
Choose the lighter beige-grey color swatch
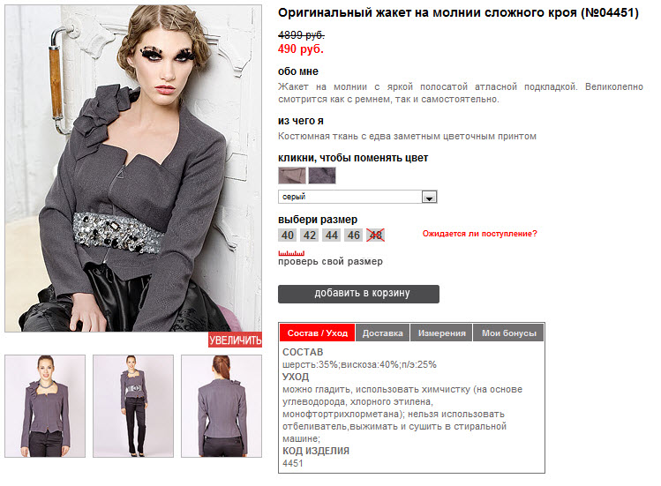tap(292, 176)
